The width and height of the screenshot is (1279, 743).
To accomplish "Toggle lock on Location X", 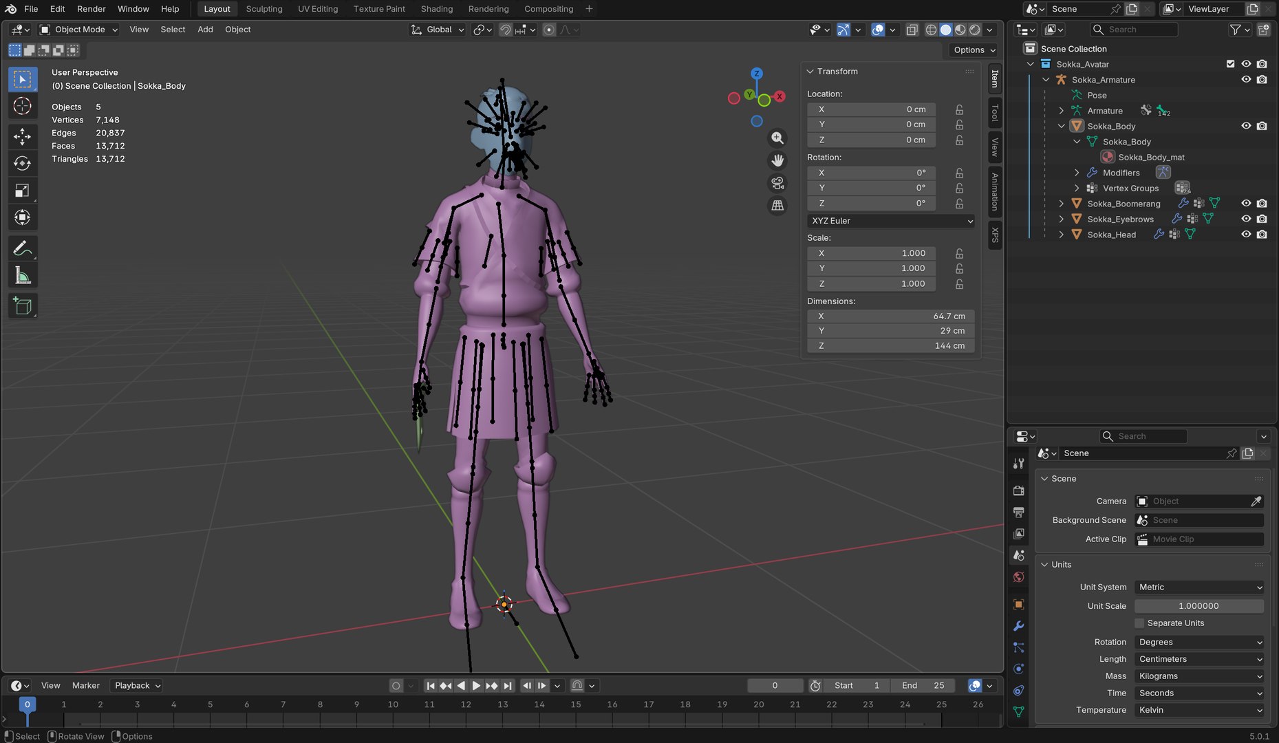I will pyautogui.click(x=959, y=109).
